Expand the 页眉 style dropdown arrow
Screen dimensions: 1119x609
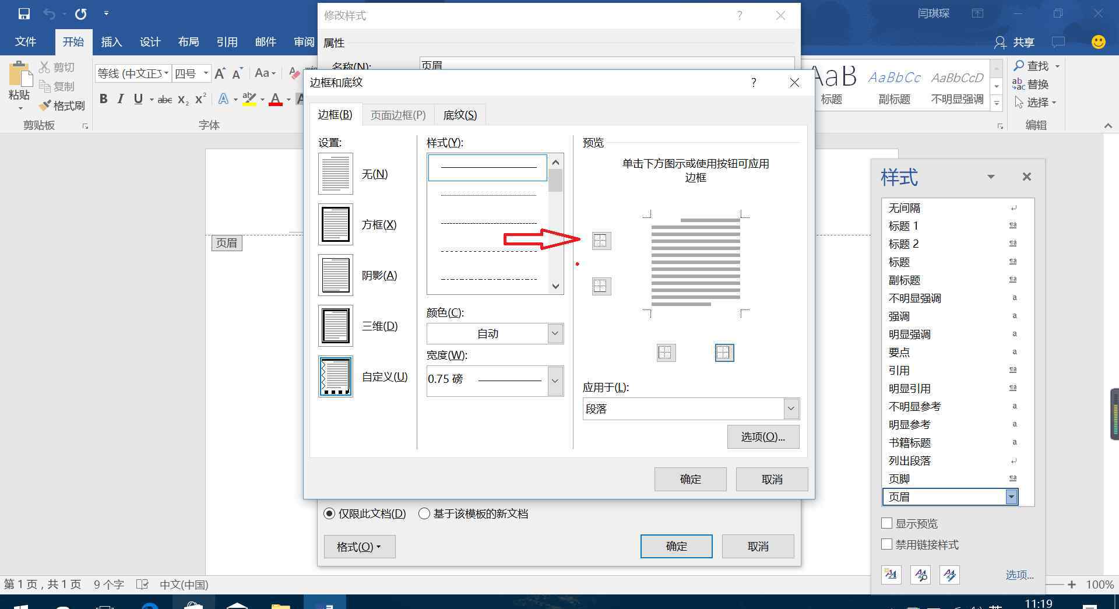coord(1012,497)
